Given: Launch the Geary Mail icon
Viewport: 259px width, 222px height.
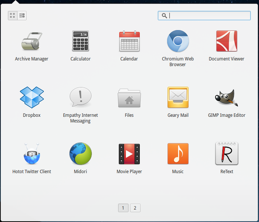Looking at the screenshot, I should coord(178,97).
